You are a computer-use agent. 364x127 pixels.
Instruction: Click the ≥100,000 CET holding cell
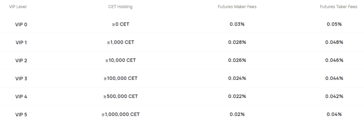(120, 78)
